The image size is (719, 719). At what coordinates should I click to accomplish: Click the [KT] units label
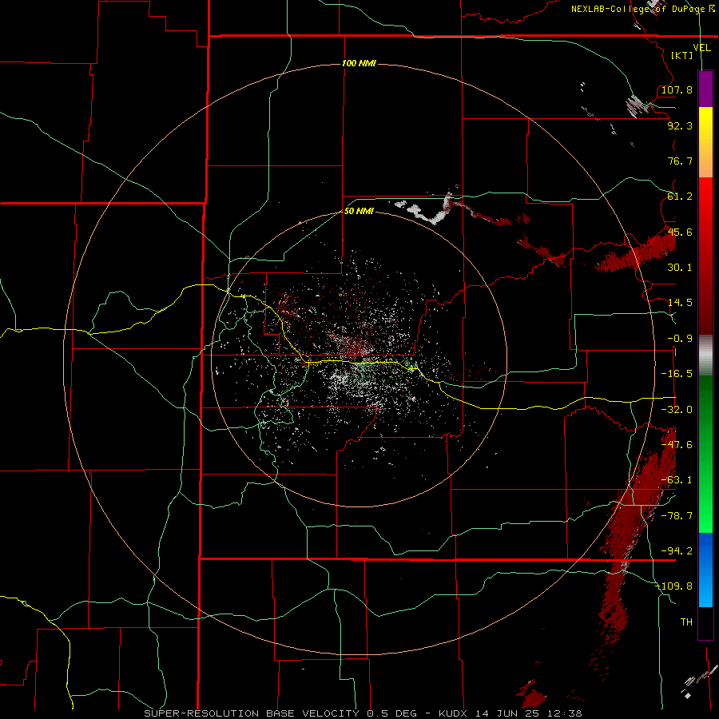pyautogui.click(x=682, y=55)
